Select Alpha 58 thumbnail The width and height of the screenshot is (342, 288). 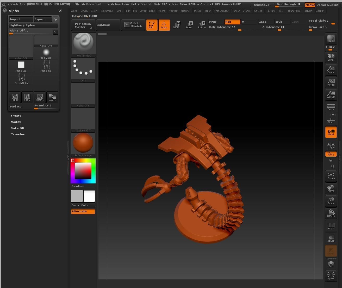click(46, 66)
